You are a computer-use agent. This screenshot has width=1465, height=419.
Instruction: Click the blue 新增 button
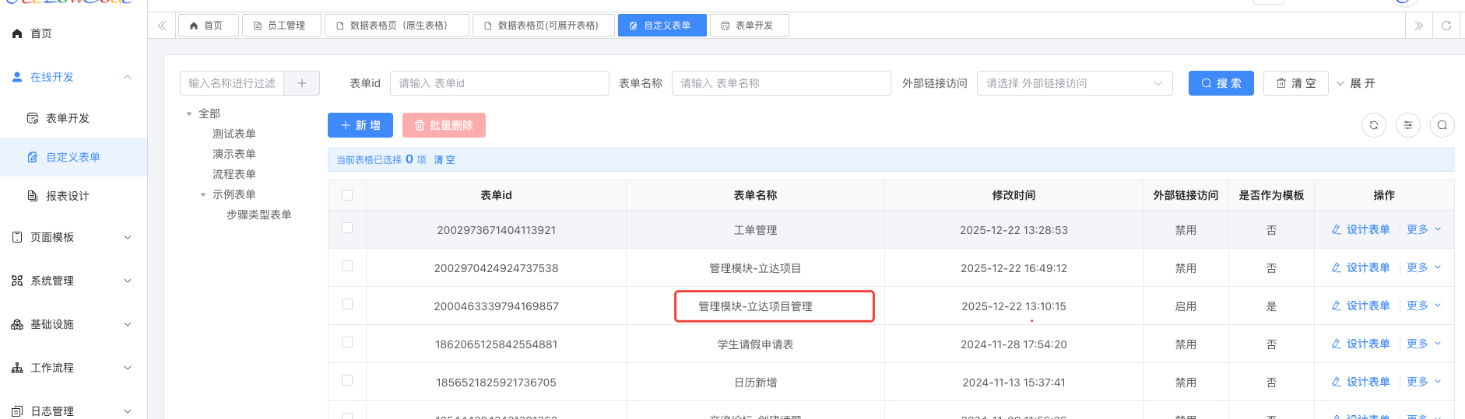click(360, 125)
